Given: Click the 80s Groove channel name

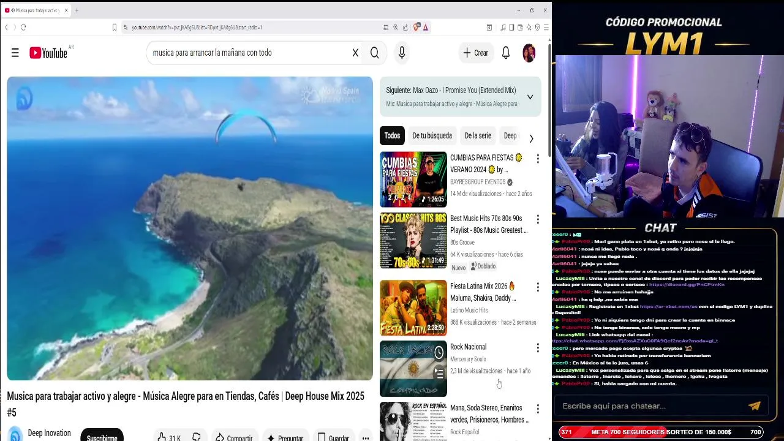Looking at the screenshot, I should 462,243.
